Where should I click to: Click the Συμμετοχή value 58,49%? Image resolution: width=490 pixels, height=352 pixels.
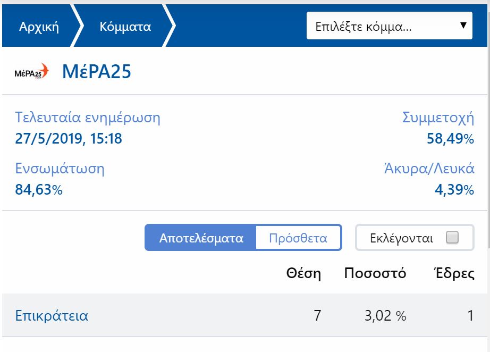(450, 139)
